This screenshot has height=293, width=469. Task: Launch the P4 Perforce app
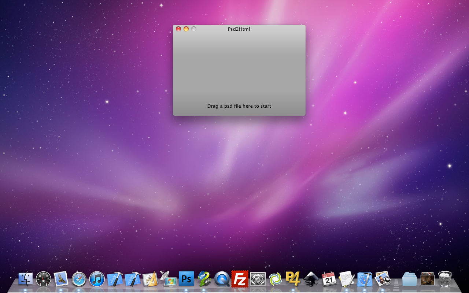[293, 279]
